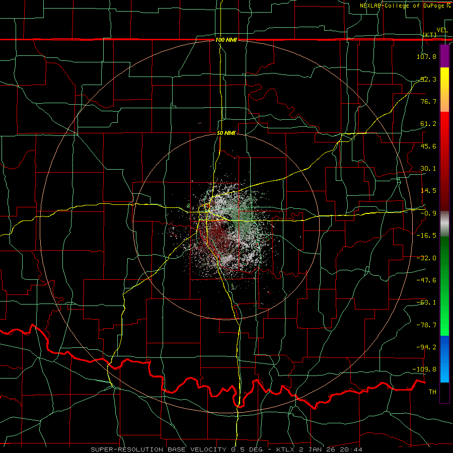Click the purple top color bar segment
Viewport: 453px width, 453px height.
444,56
